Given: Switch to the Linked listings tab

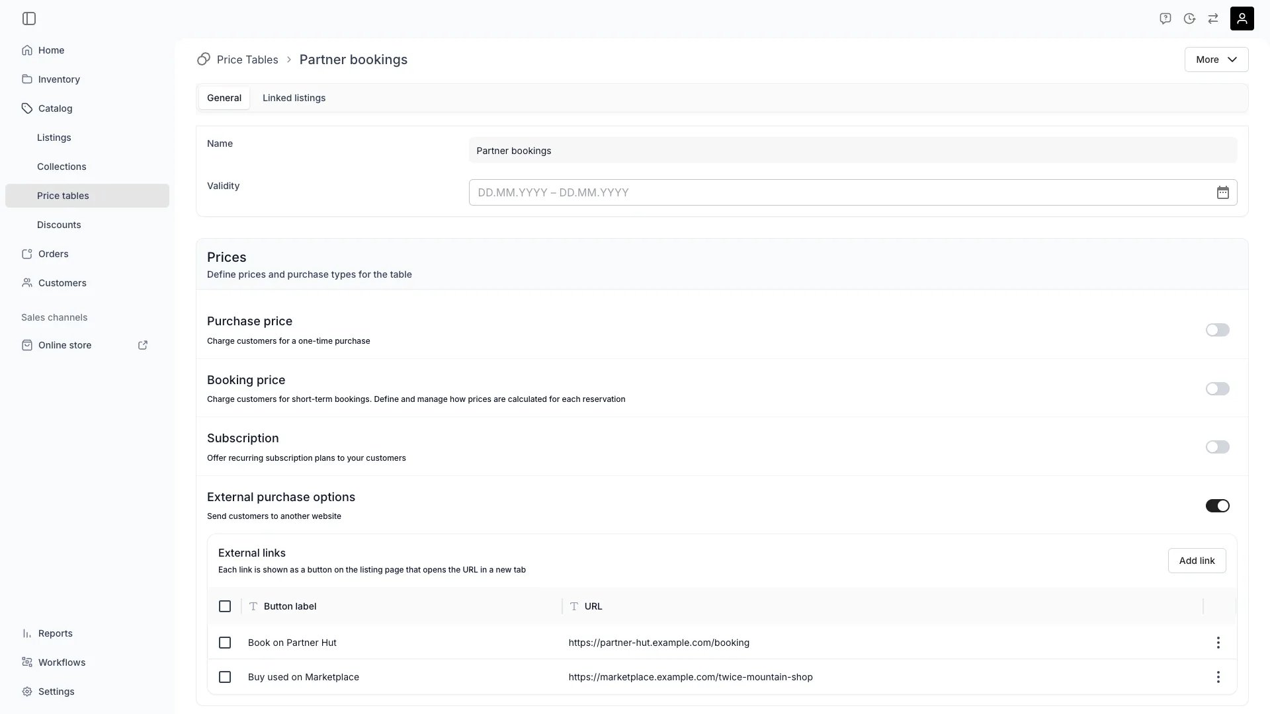Looking at the screenshot, I should point(294,98).
